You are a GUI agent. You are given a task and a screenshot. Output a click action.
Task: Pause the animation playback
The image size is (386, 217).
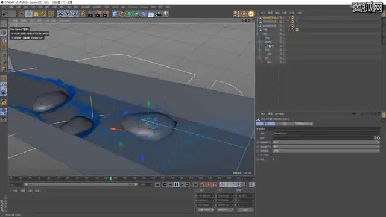[x=176, y=184]
